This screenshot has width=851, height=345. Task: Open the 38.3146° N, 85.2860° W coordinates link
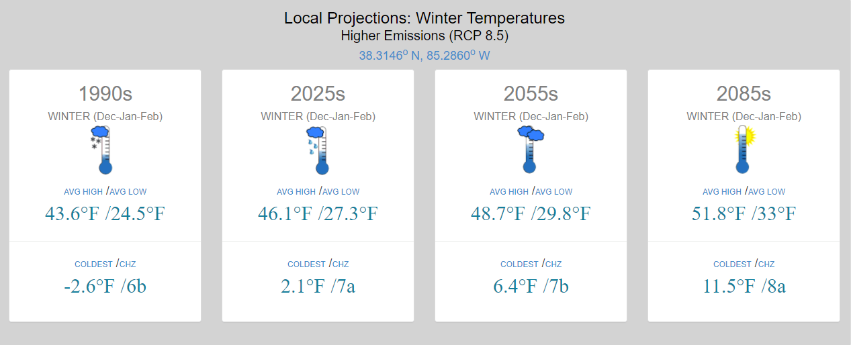424,55
